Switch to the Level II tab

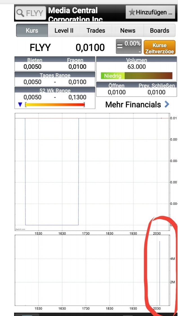click(64, 30)
